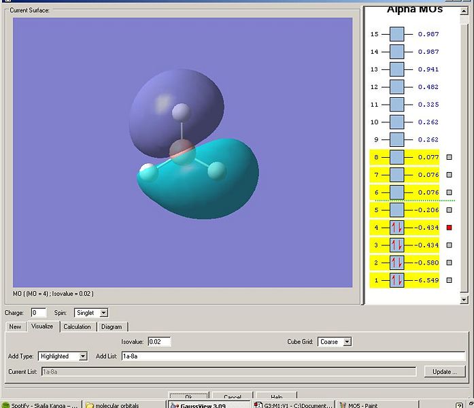Click the Current List field
The image size is (474, 408).
coord(228,372)
